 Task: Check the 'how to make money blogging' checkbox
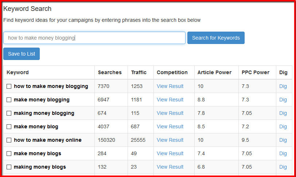9,86
